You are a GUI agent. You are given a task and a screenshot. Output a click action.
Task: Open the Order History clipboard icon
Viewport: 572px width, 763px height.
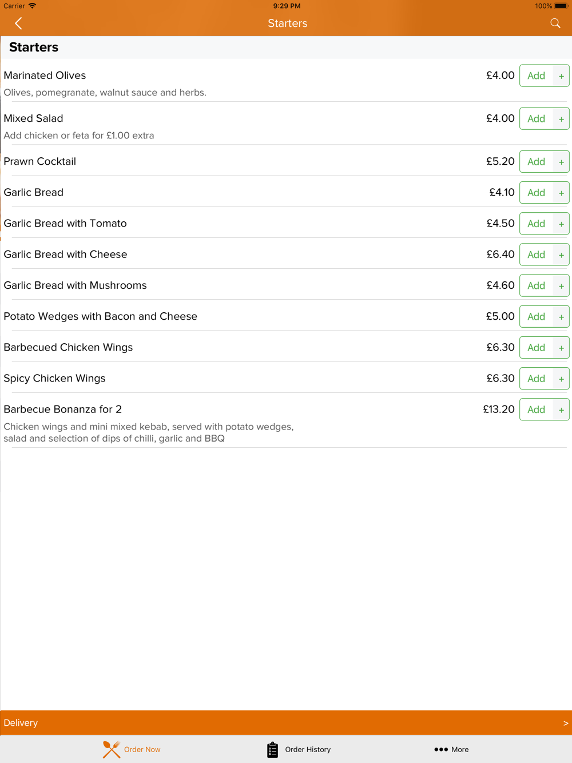click(x=272, y=749)
